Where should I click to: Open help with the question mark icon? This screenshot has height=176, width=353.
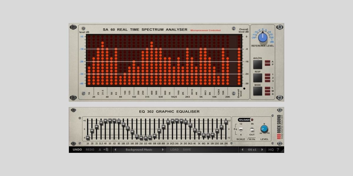click(278, 150)
